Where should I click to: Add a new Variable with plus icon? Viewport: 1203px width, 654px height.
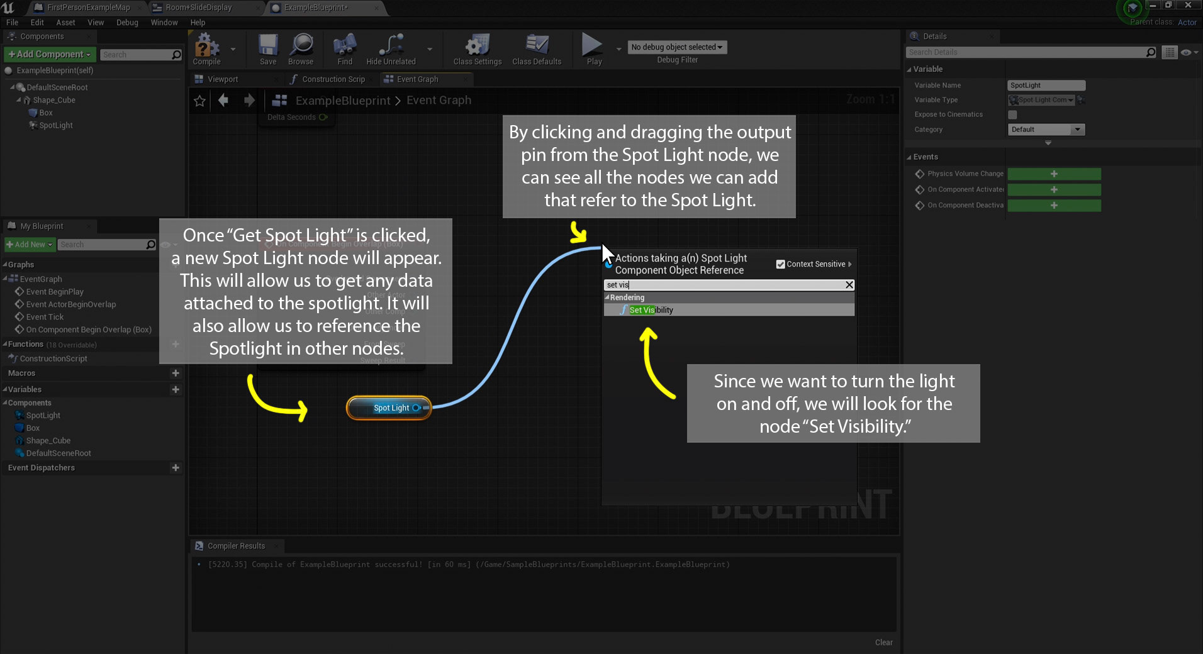(x=176, y=389)
